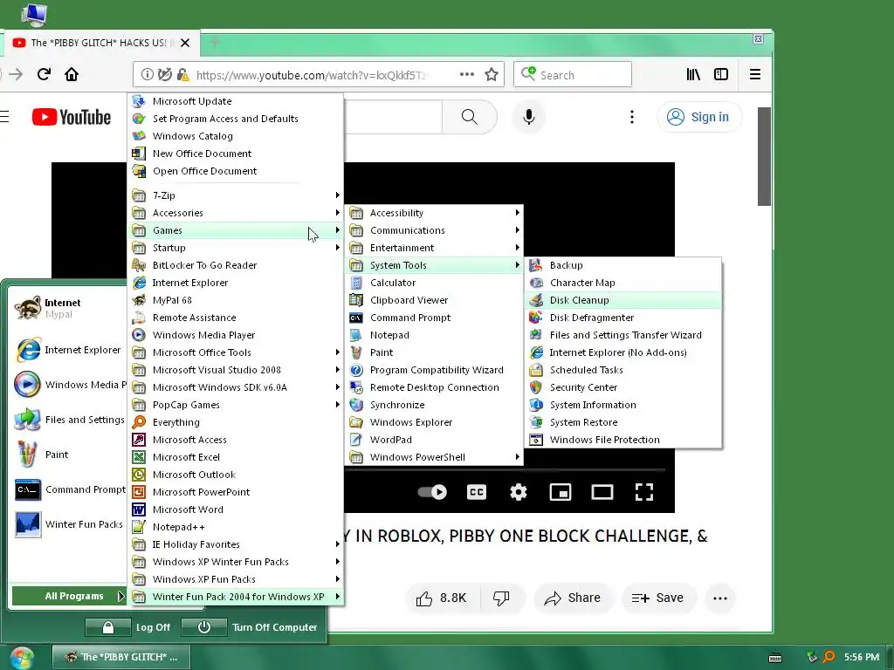Open Security Center shield icon

(535, 387)
